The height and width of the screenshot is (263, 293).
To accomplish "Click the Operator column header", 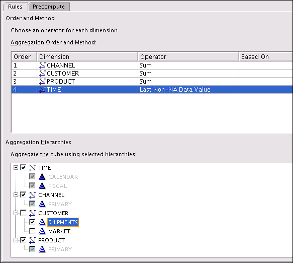I will [188, 56].
